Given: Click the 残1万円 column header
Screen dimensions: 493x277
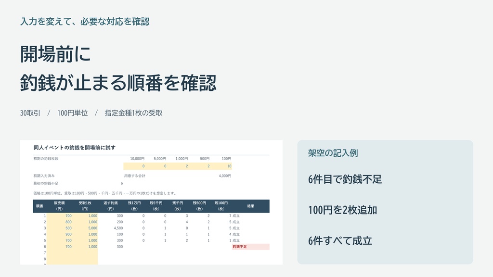Looking at the screenshot, I should pyautogui.click(x=134, y=206).
